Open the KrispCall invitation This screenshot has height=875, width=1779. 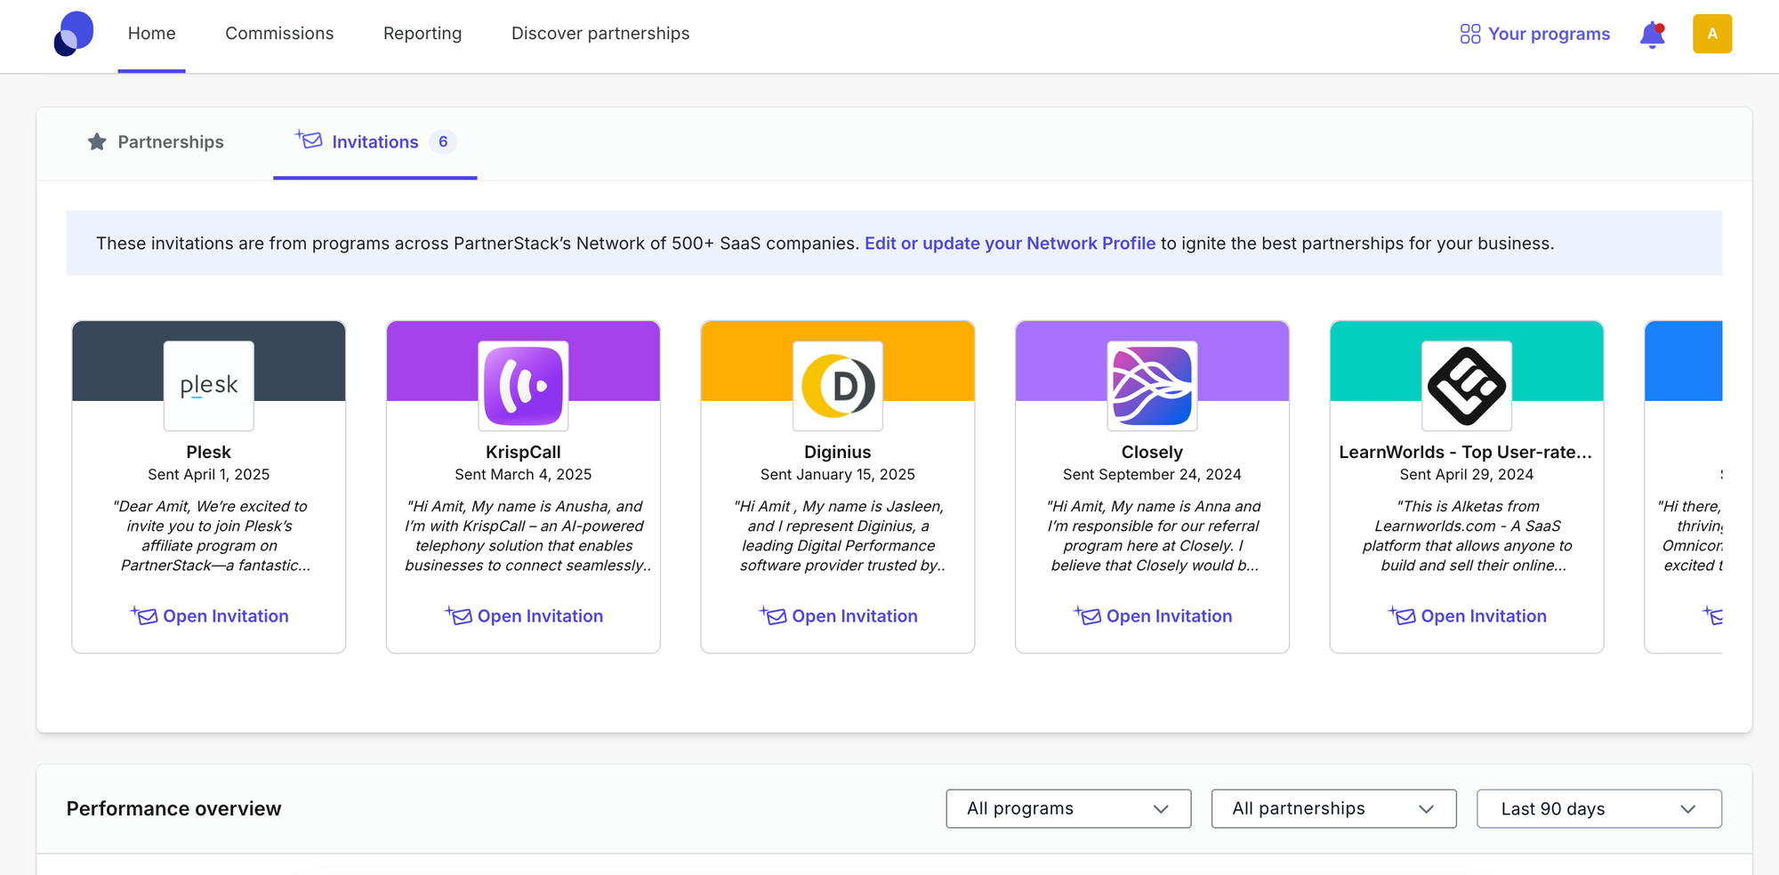tap(525, 616)
